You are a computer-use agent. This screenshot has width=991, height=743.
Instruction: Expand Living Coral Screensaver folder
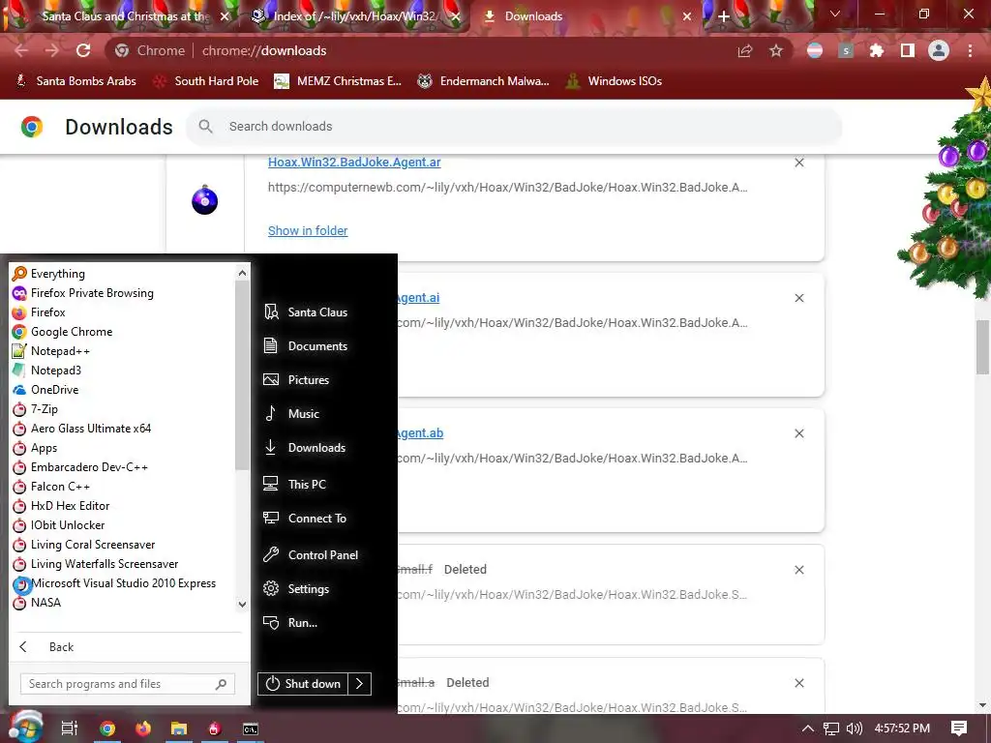[123, 545]
